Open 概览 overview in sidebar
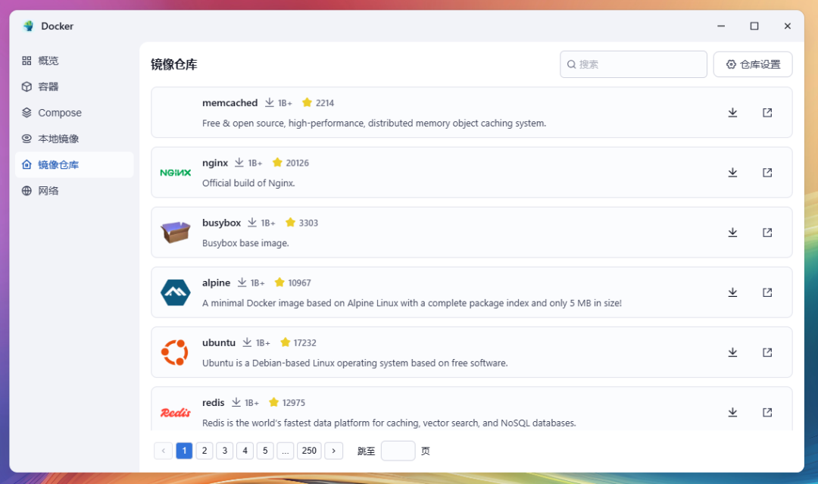Image resolution: width=818 pixels, height=484 pixels. 74,61
